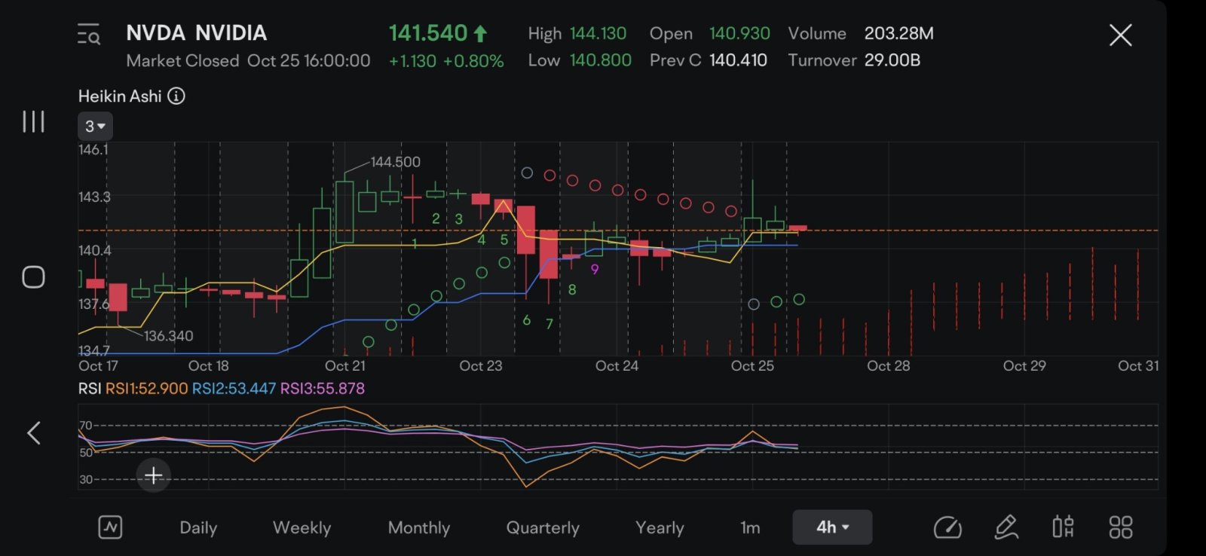Tap the RSI indicator label
The width and height of the screenshot is (1206, 556).
(89, 389)
